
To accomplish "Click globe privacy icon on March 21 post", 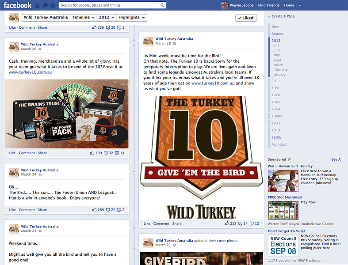I will pyautogui.click(x=175, y=245).
